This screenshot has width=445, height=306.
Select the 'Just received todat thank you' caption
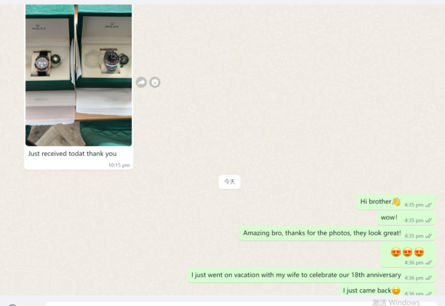point(72,154)
